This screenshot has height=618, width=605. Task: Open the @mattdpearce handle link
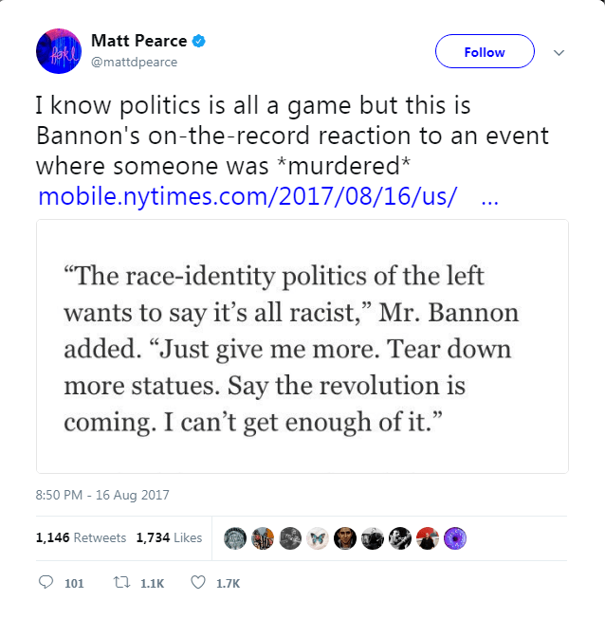(x=134, y=62)
